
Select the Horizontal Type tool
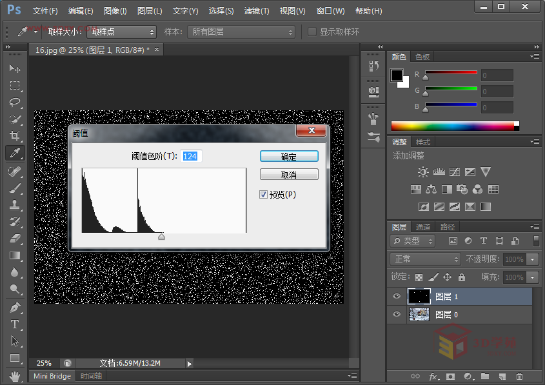pyautogui.click(x=15, y=324)
